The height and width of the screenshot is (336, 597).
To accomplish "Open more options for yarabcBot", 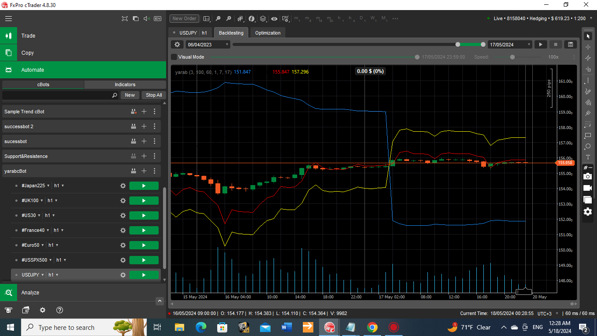I will [x=154, y=171].
